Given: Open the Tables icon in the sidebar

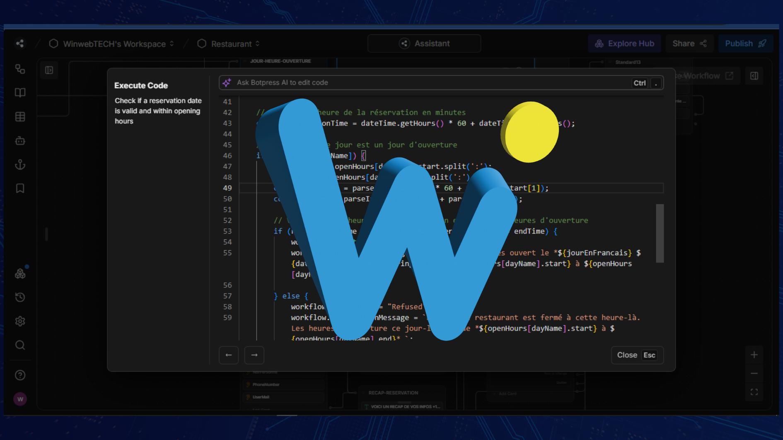Looking at the screenshot, I should (x=20, y=117).
